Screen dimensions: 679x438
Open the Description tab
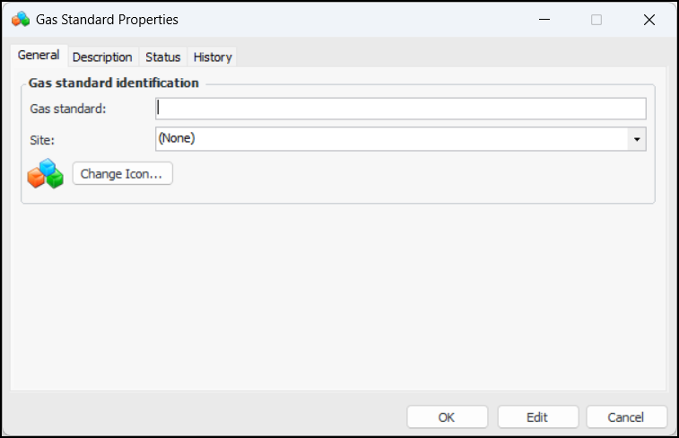point(102,57)
